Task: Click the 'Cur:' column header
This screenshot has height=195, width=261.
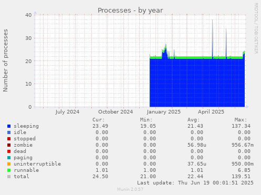Action: coord(99,120)
